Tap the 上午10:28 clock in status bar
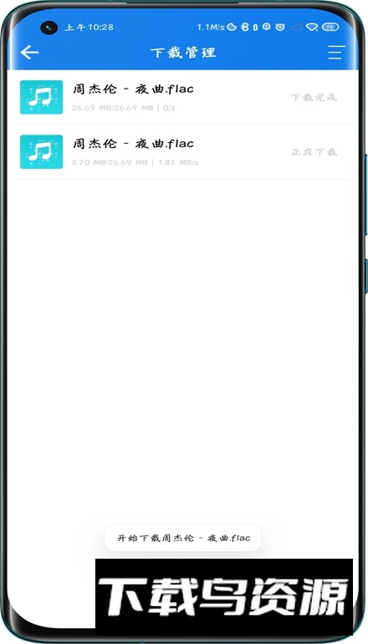Image resolution: width=368 pixels, height=644 pixels. (x=89, y=27)
